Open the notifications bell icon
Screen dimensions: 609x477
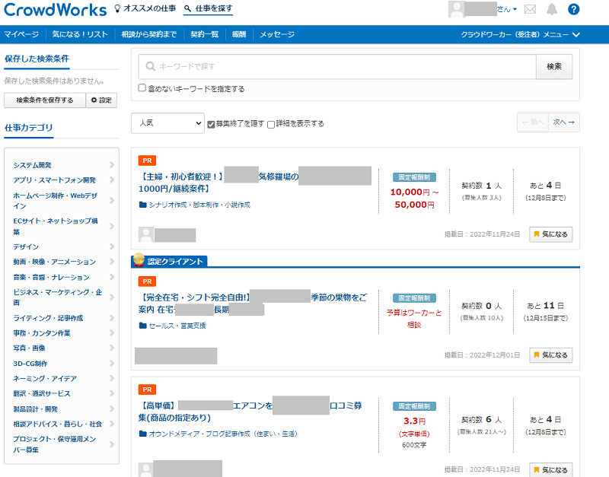[551, 9]
